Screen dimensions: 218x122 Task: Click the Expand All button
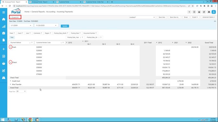(15, 17)
